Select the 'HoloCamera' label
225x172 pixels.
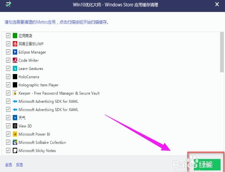(29, 77)
